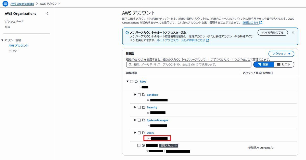306x160 pixels.
Task: Click the AWS Organizations sidebar title
Action: (x=20, y=14)
